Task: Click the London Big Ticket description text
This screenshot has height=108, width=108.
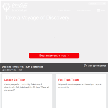Action: point(27,87)
